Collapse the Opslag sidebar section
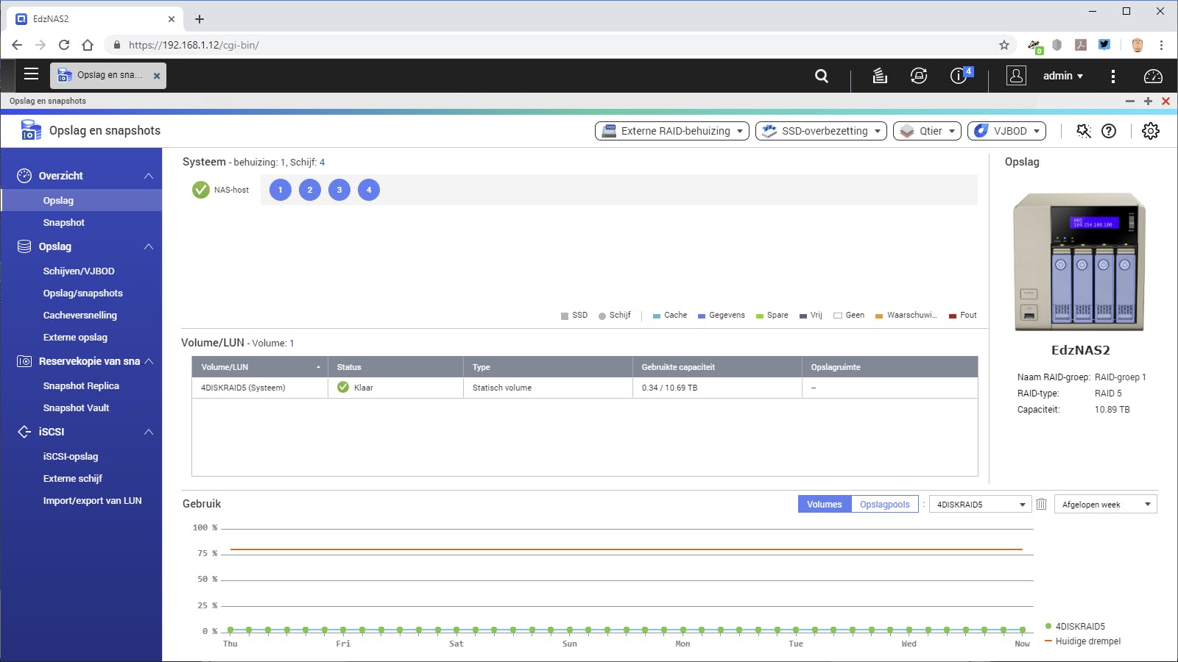 (x=149, y=246)
